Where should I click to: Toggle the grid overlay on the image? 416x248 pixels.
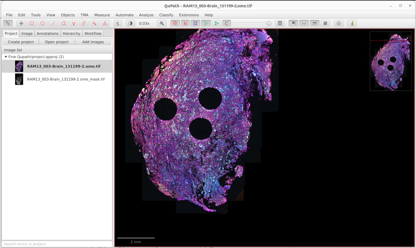point(325,23)
